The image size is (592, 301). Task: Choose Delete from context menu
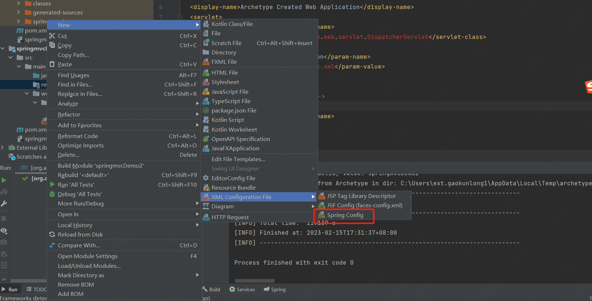coord(124,155)
